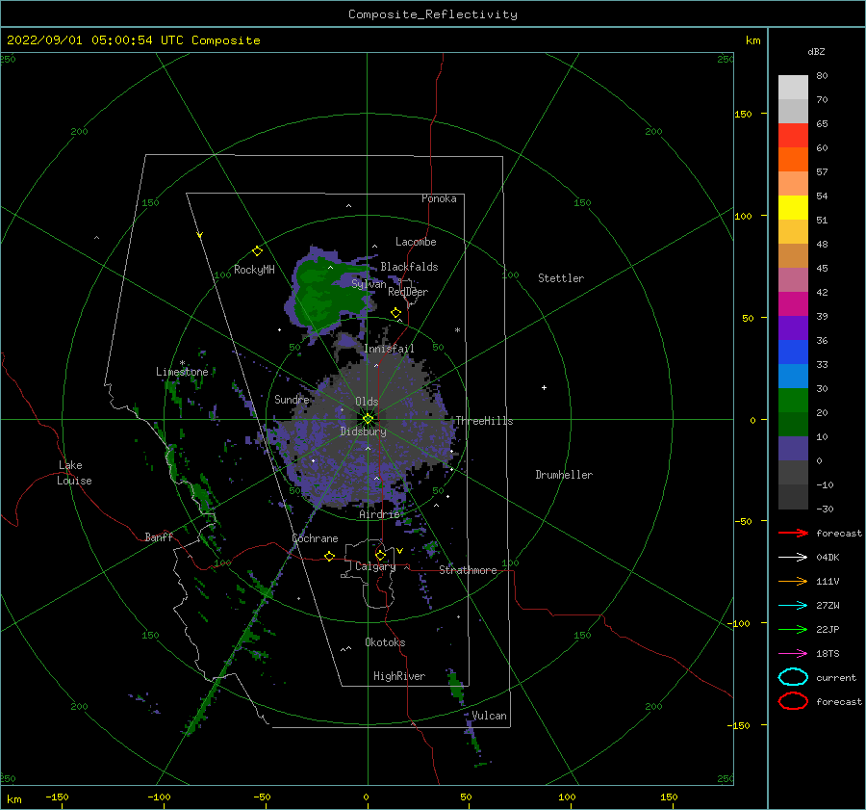
Task: Select the cyan current ellipse icon
Action: coord(793,677)
